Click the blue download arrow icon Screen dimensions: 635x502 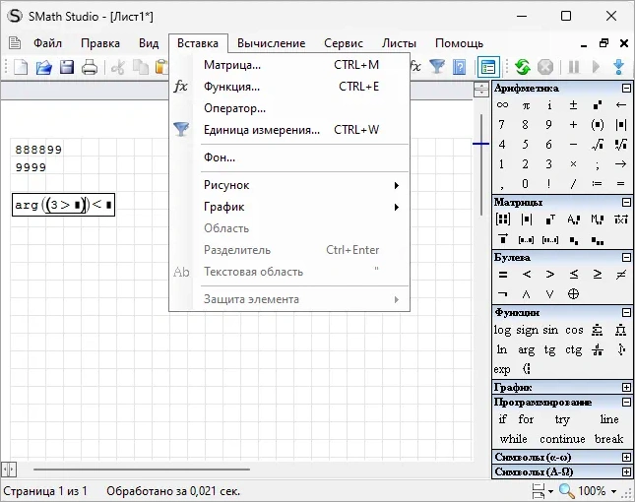618,67
